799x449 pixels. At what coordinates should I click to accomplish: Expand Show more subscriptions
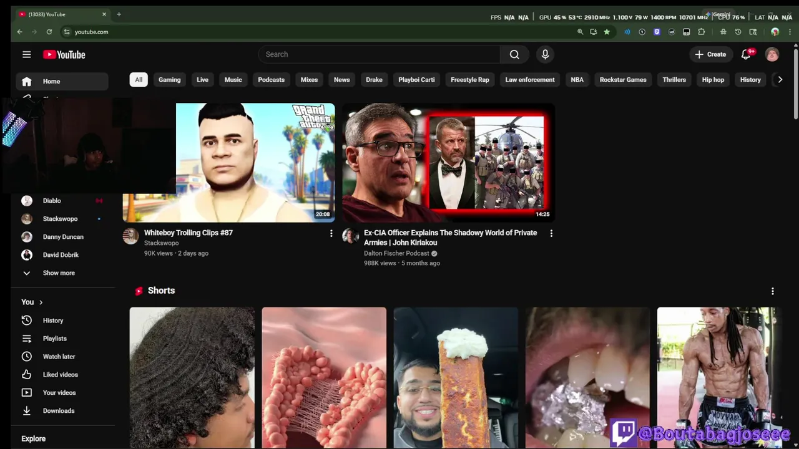click(62, 273)
